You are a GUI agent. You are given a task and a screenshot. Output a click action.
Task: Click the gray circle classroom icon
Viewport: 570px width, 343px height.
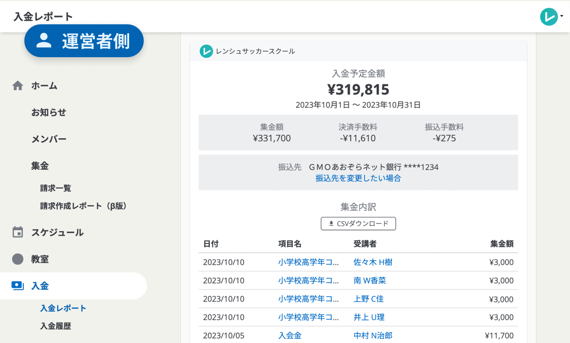point(18,259)
